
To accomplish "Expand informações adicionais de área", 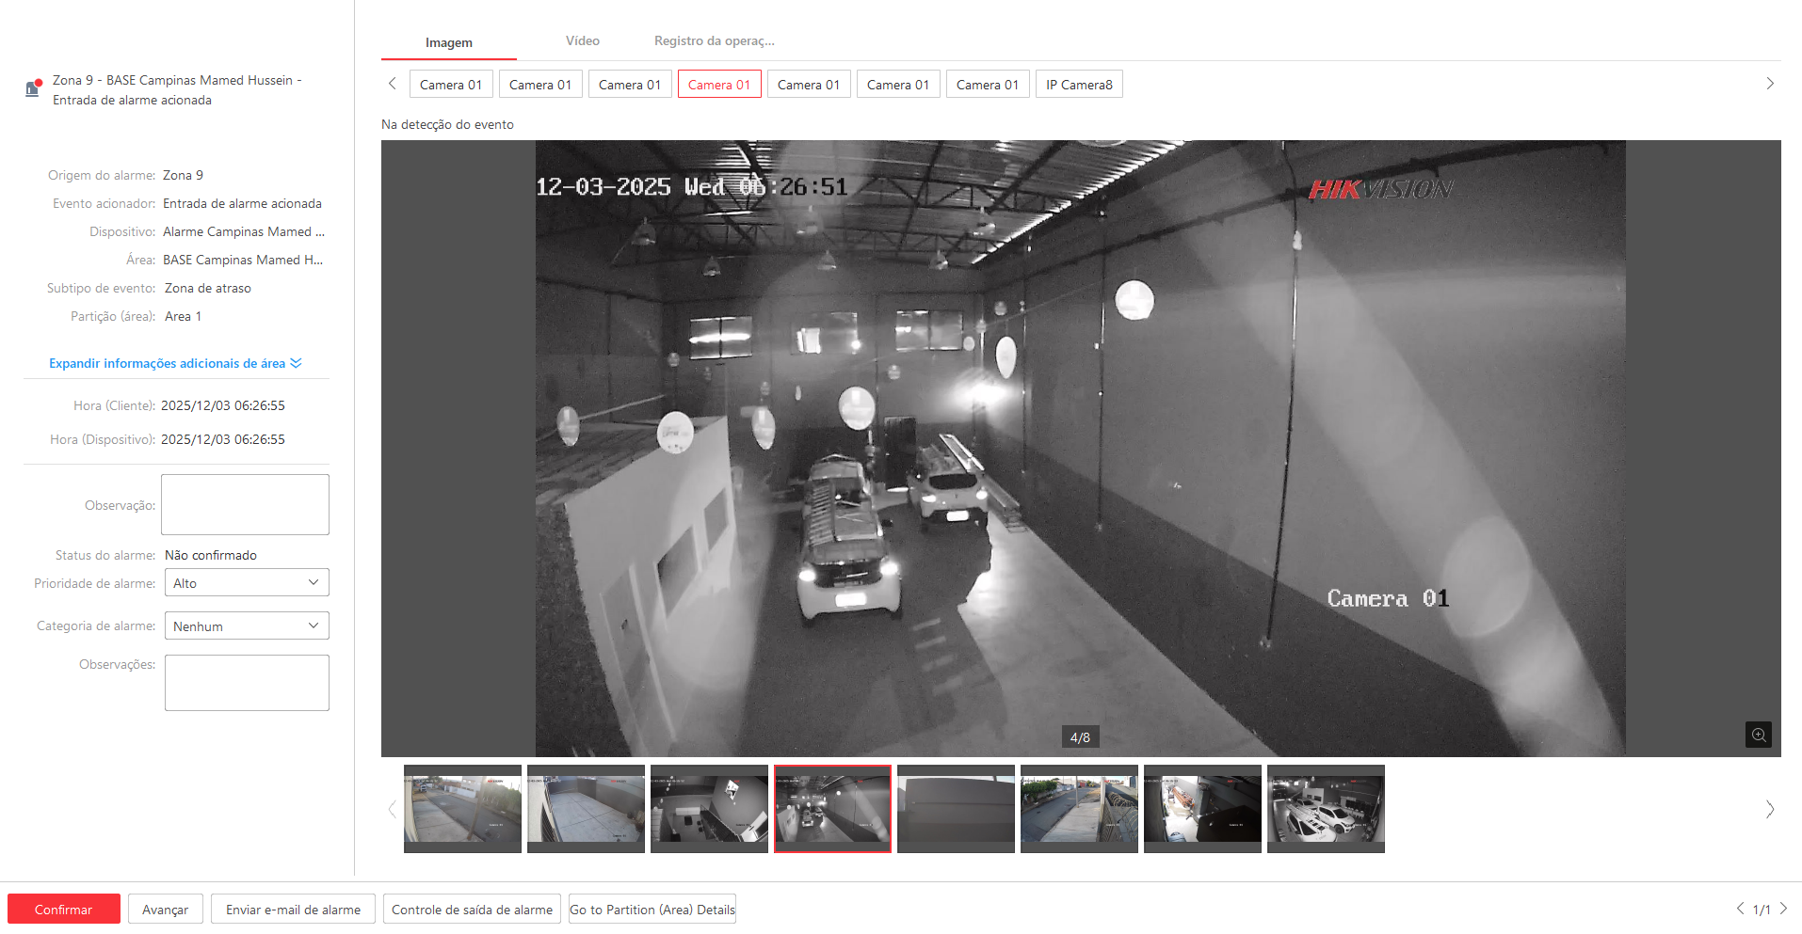I will coord(175,363).
